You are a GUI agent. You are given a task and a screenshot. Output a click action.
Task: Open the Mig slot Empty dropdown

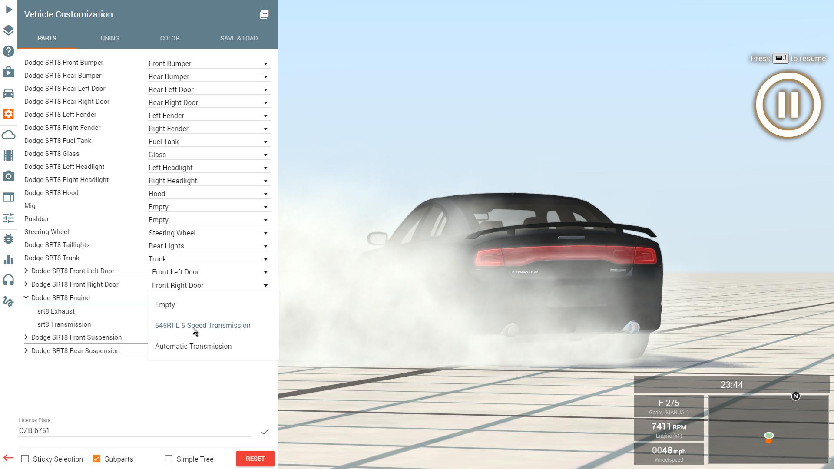pos(209,207)
